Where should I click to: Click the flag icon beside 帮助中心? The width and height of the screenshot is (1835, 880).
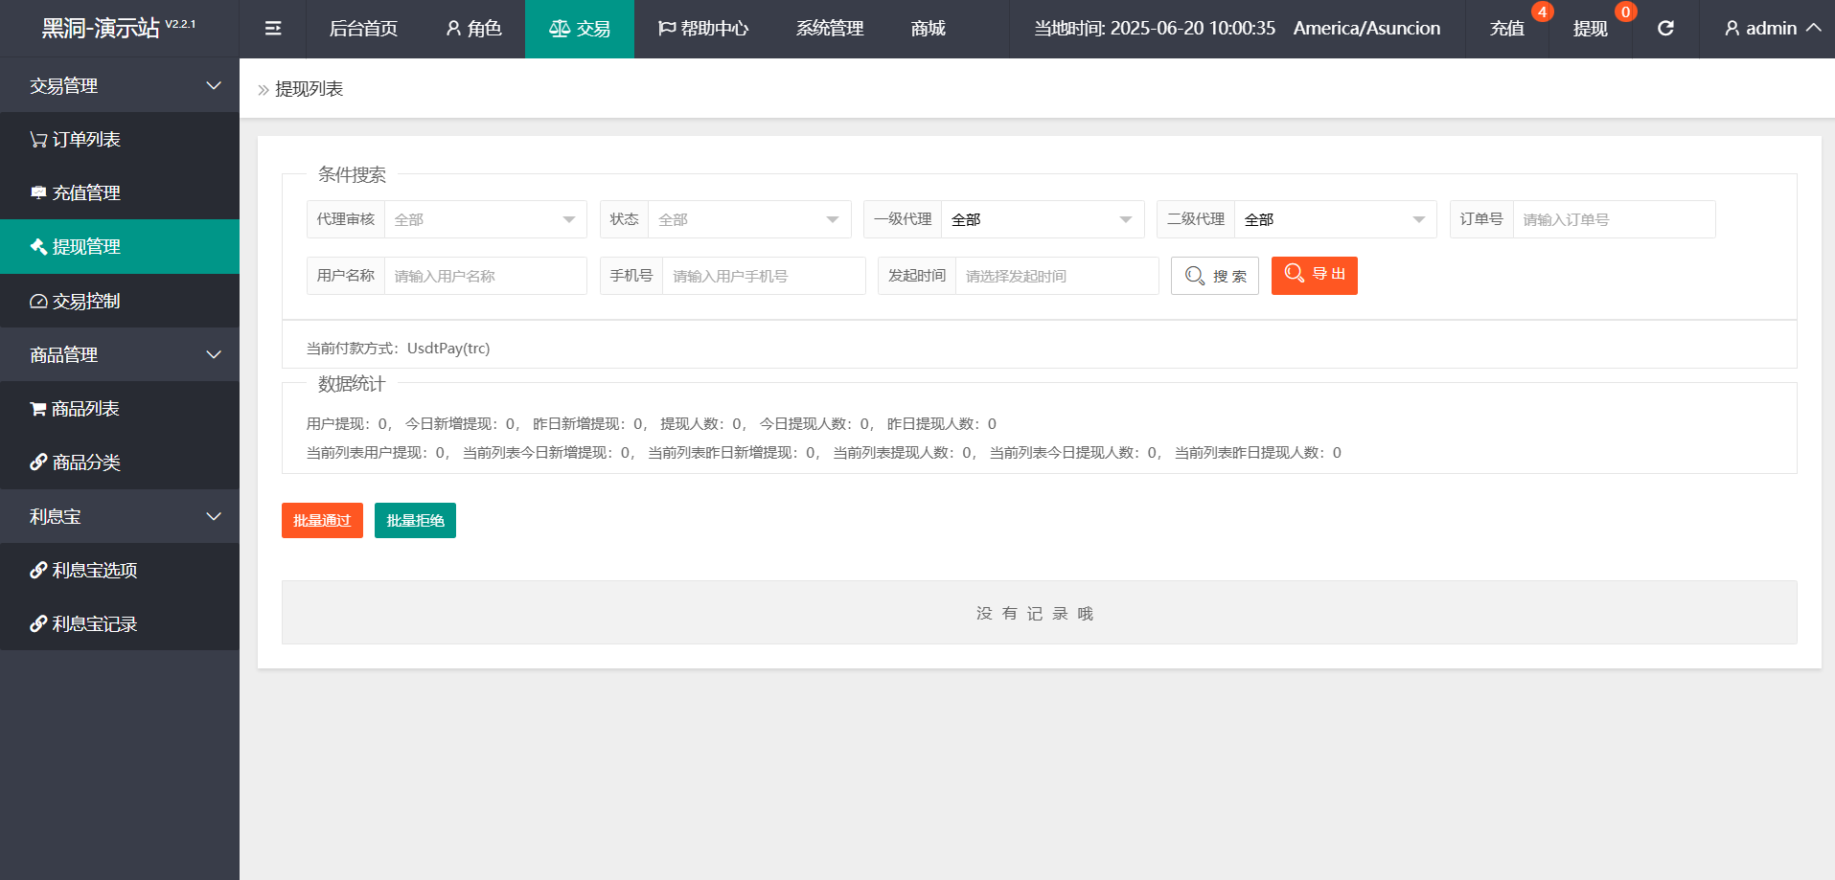coord(667,29)
